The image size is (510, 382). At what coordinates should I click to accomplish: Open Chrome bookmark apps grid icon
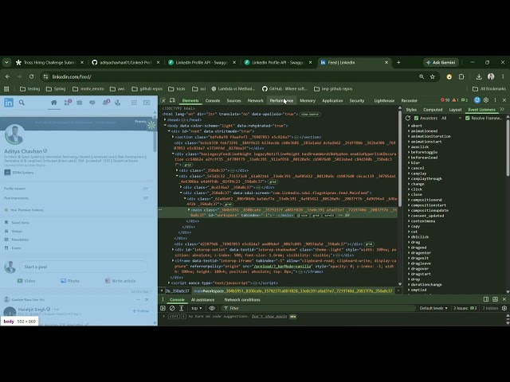tap(6, 88)
